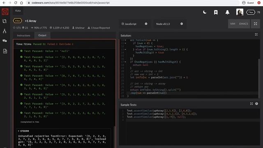Image resolution: width=263 pixels, height=148 pixels.
Task: Click the browser address bar
Action: click(x=132, y=3)
